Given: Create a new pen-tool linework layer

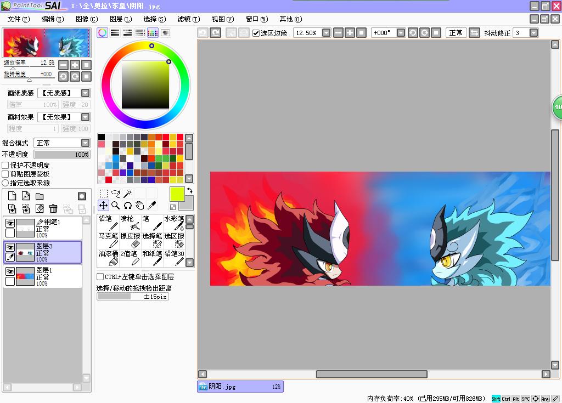Looking at the screenshot, I should (x=26, y=196).
